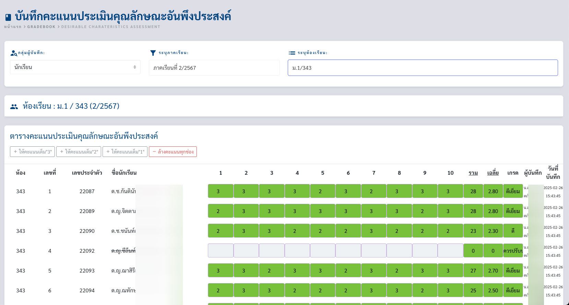The height and width of the screenshot is (305, 569).
Task: Click empty item 1 score cell for student 22092
Action: 221,251
